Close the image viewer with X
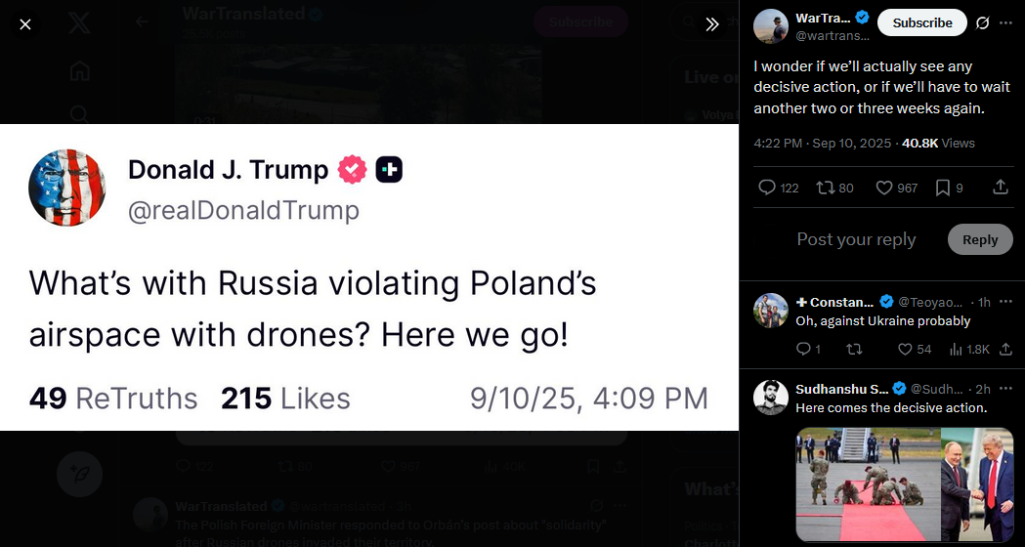The image size is (1025, 547). [x=25, y=23]
